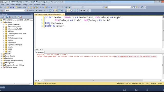Click Specify Values for Template Parameters icon
Screen dimensions: 164x92
pos(88,10)
